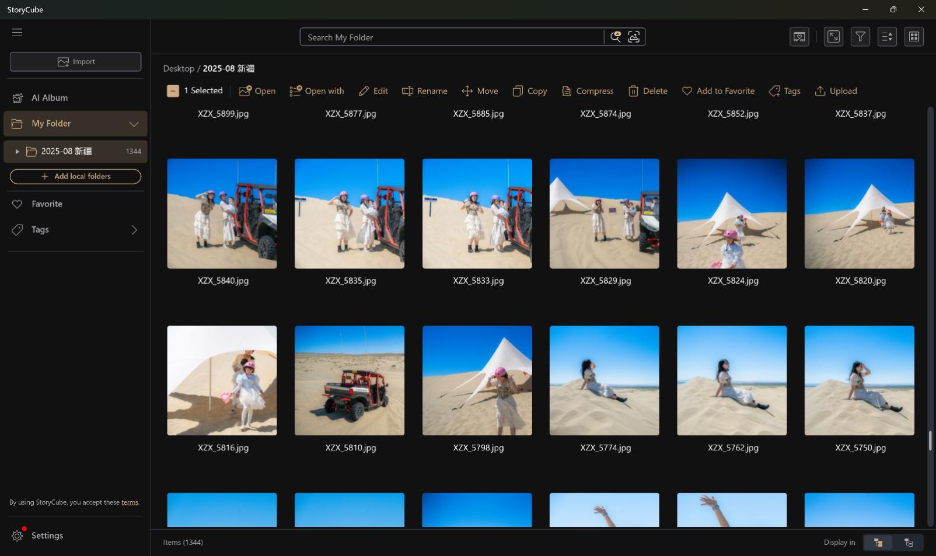Switch the grid layout view icon
The height and width of the screenshot is (556, 936).
tap(914, 37)
